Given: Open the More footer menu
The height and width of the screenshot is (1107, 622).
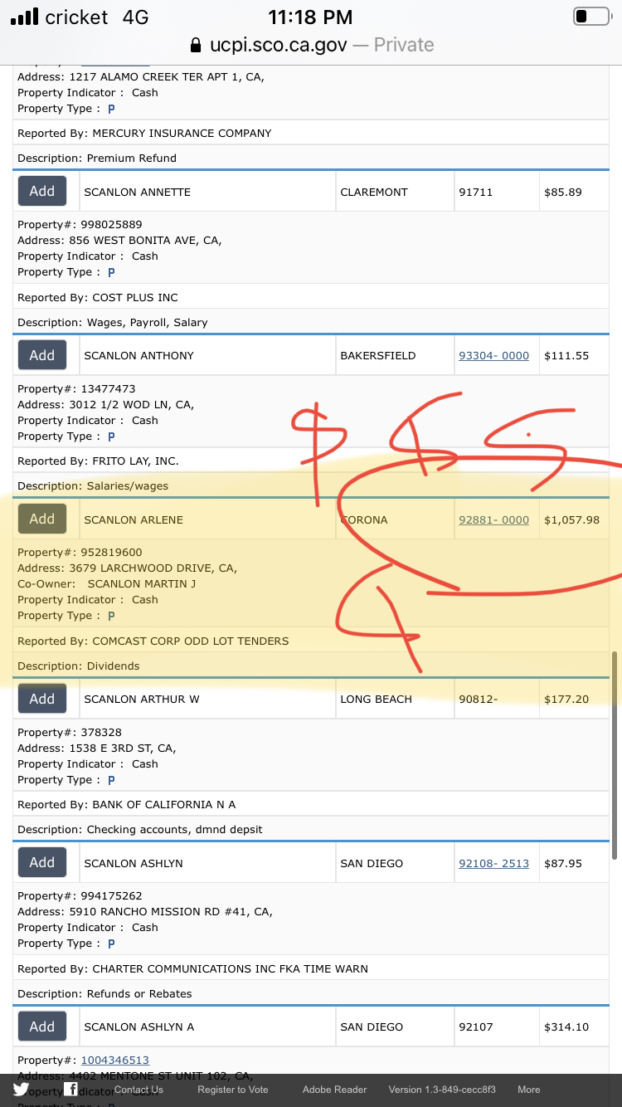Looking at the screenshot, I should [529, 1090].
